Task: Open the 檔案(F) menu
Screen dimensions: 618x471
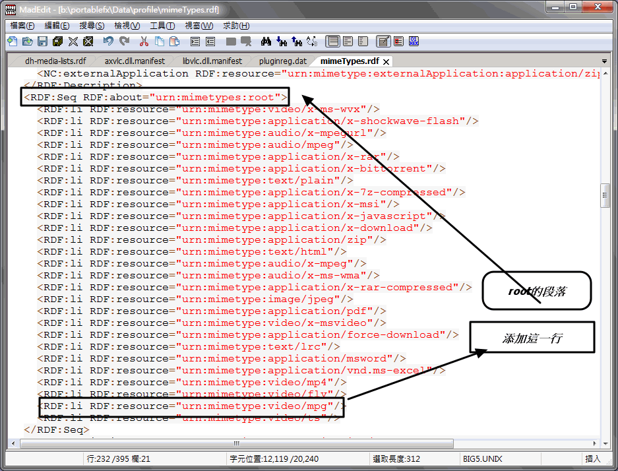Action: [22, 26]
